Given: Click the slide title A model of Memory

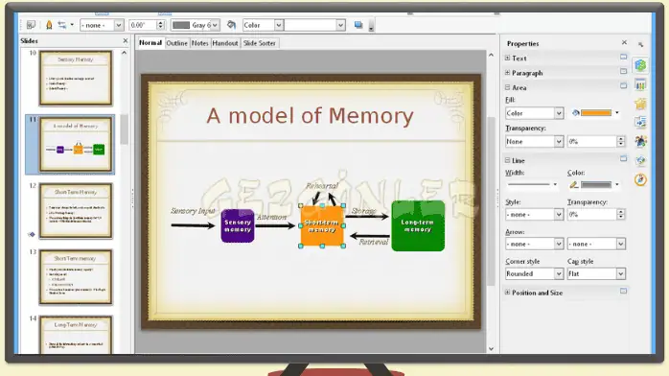Looking at the screenshot, I should point(311,116).
